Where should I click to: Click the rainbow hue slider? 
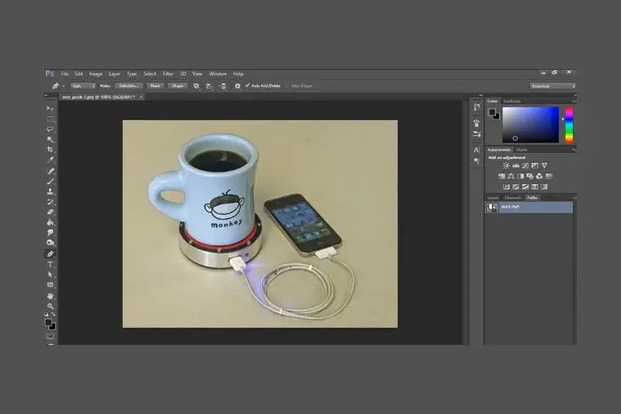tap(568, 124)
